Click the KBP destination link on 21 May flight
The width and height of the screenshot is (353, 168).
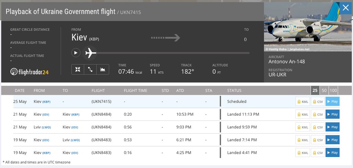click(75, 114)
